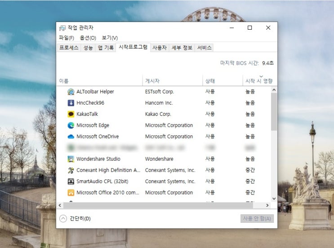This screenshot has width=334, height=248.
Task: Select the HncCheck96 entry
Action: click(90, 103)
